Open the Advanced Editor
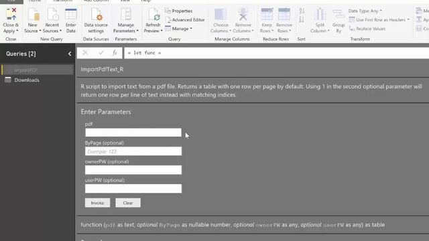This screenshot has height=241, width=429. click(185, 19)
